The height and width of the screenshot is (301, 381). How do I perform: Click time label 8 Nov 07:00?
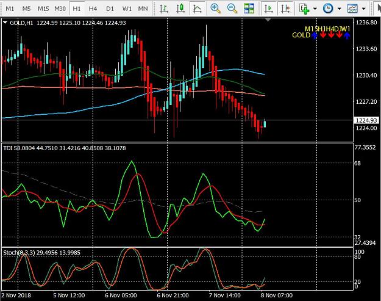277,296
